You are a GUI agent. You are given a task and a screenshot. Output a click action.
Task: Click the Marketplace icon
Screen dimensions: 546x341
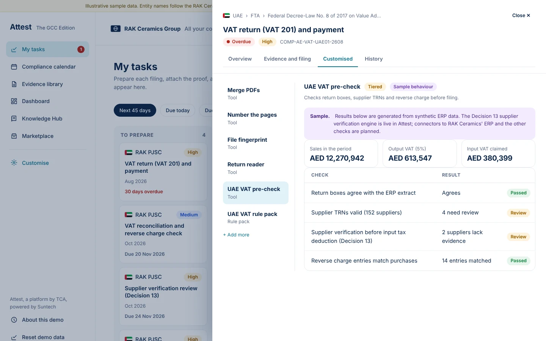[14, 136]
